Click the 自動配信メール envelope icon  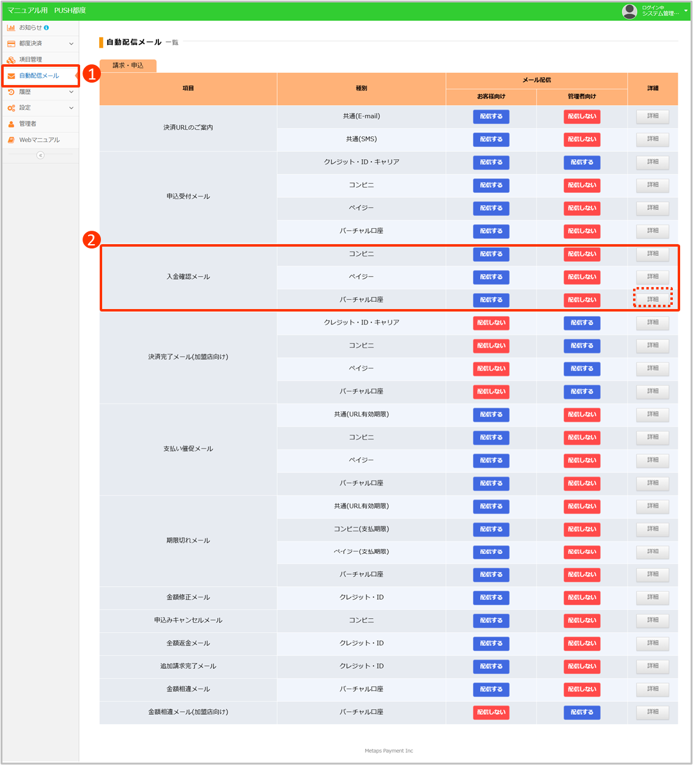coord(11,76)
